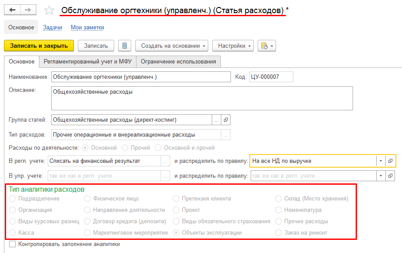Image resolution: width=402 pixels, height=253 pixels.
Task: Click into the Наименование input field
Action: (140, 77)
